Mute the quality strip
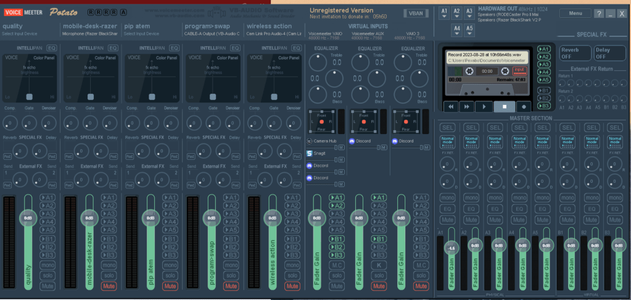This screenshot has height=300, width=631. [x=47, y=286]
